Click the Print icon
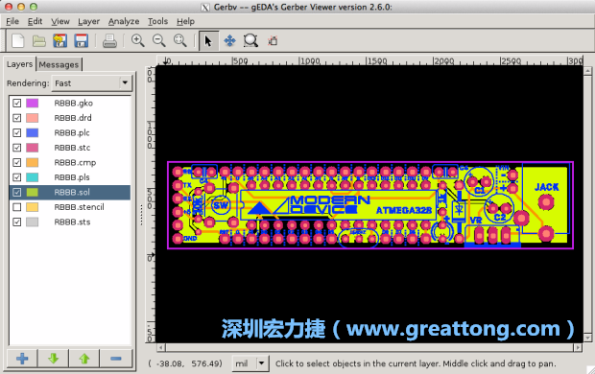This screenshot has height=374, width=595. (x=109, y=40)
